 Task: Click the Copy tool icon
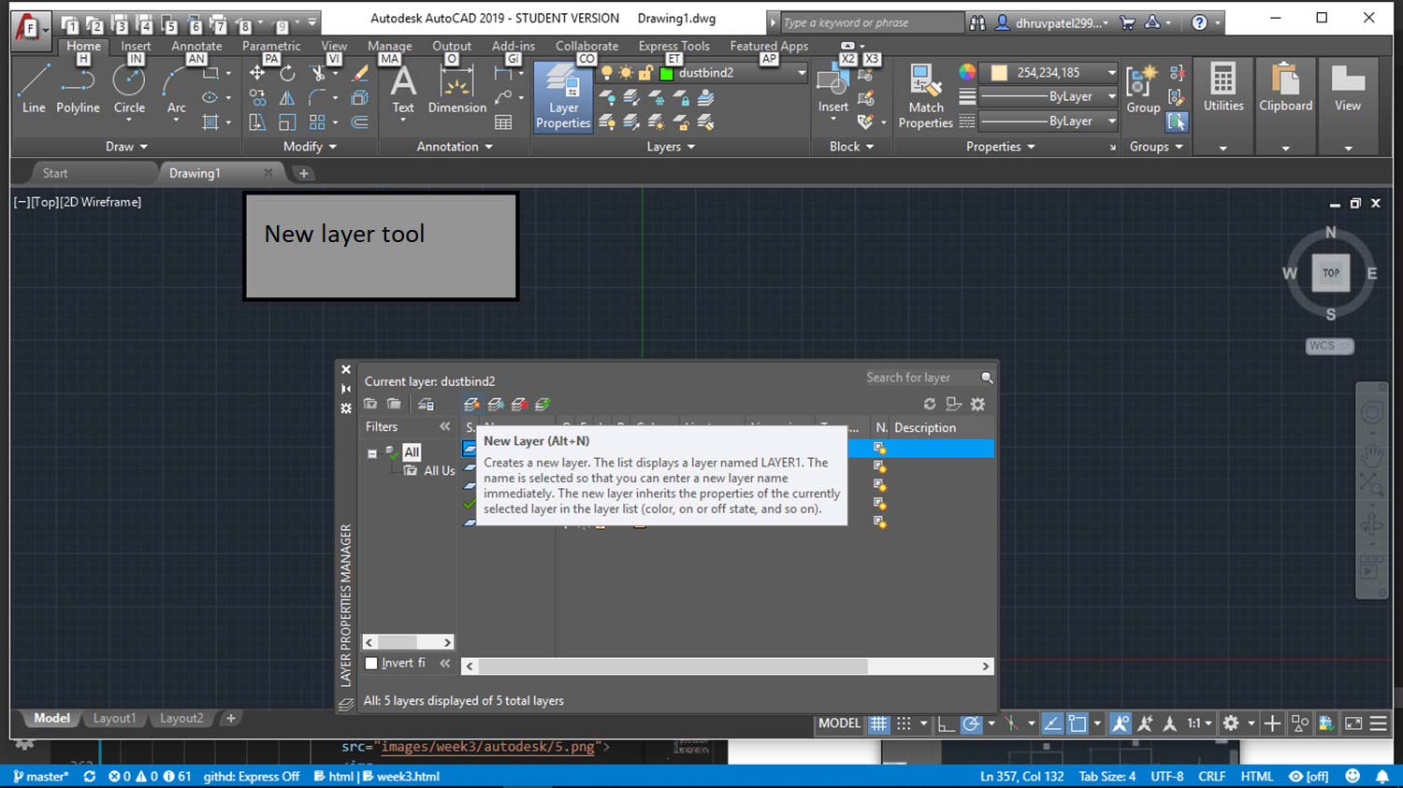257,97
